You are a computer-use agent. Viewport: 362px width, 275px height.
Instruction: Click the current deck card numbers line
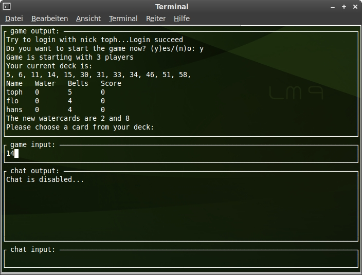click(x=98, y=75)
